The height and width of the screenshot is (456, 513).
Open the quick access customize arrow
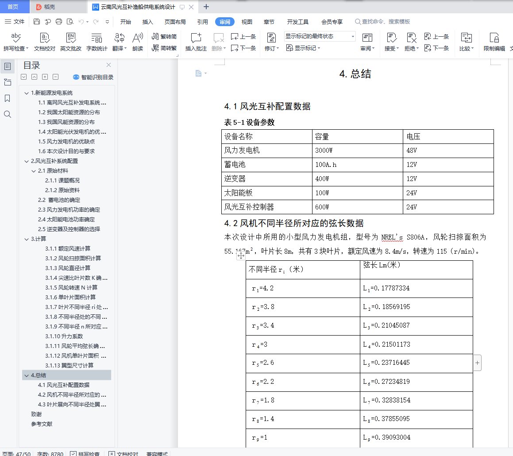click(107, 22)
